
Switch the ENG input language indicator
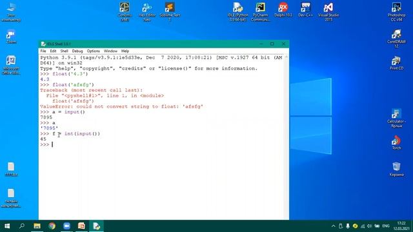click(386, 226)
